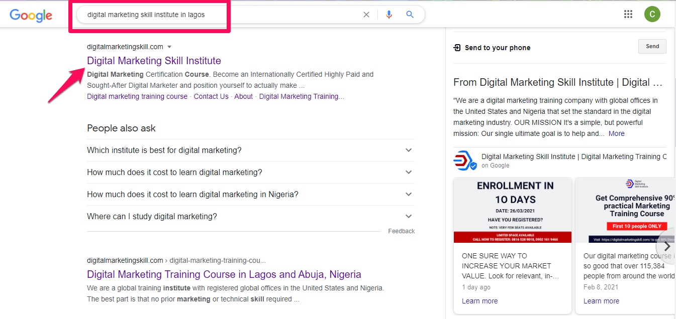The height and width of the screenshot is (319, 676).
Task: Open the Enrollment in 10 Days post image
Action: [512, 210]
